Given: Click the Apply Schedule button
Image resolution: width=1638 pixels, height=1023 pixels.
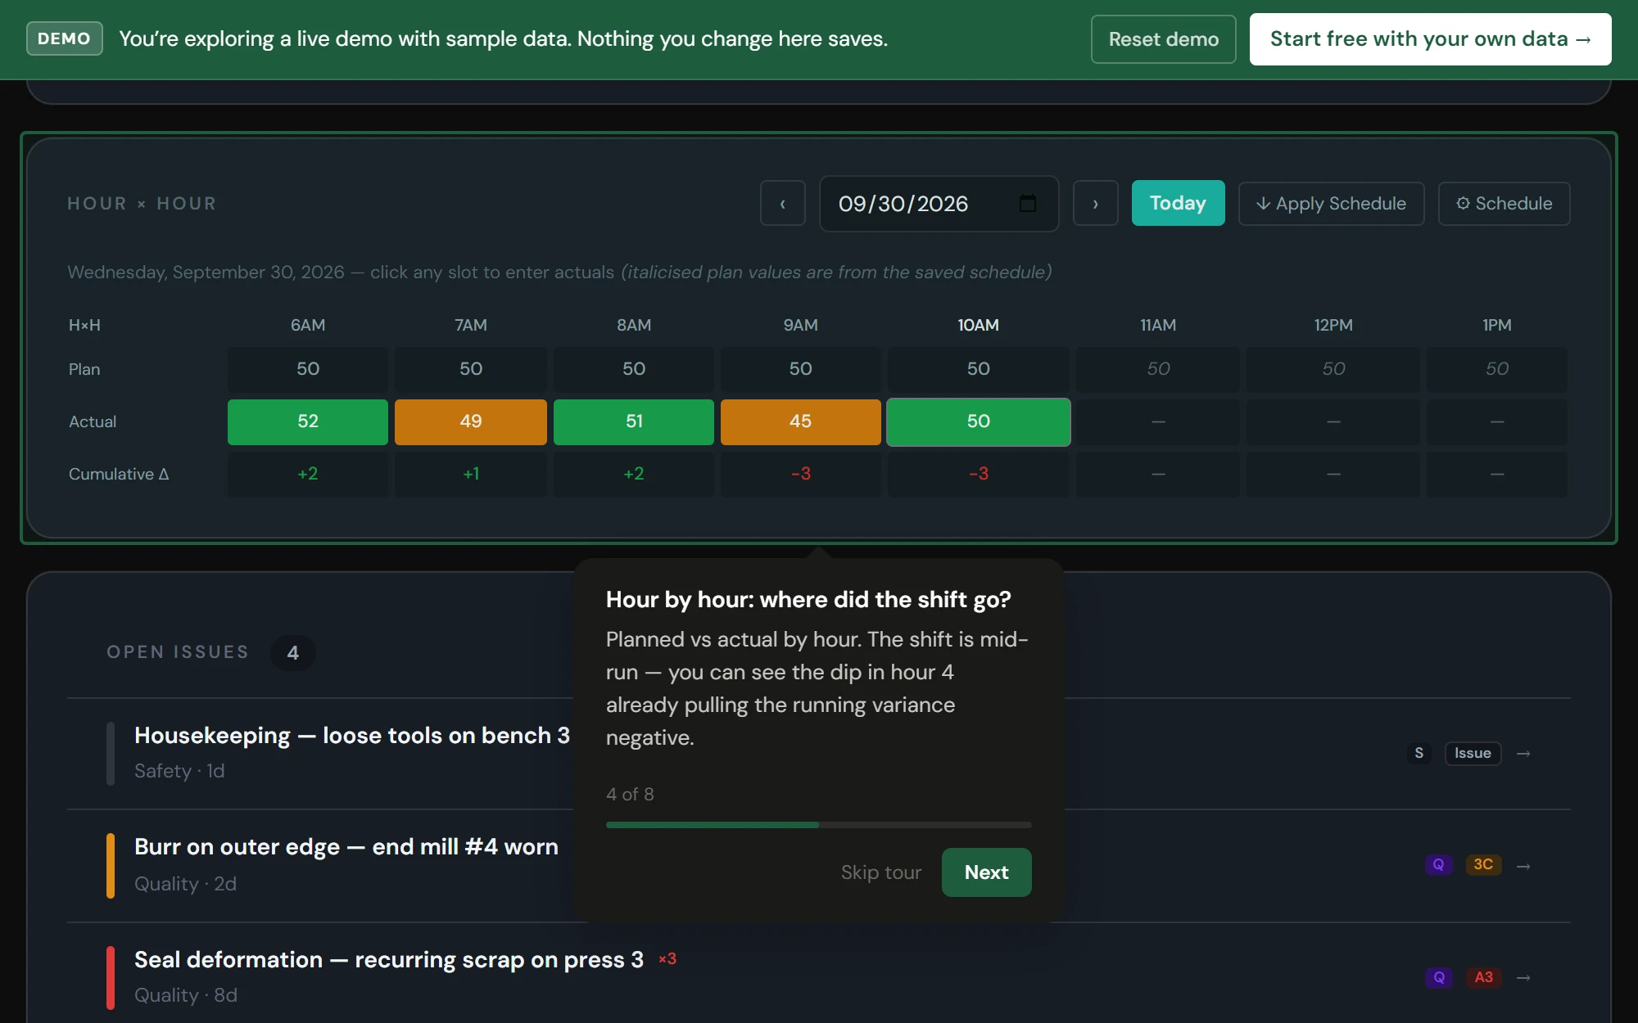Looking at the screenshot, I should [x=1331, y=203].
